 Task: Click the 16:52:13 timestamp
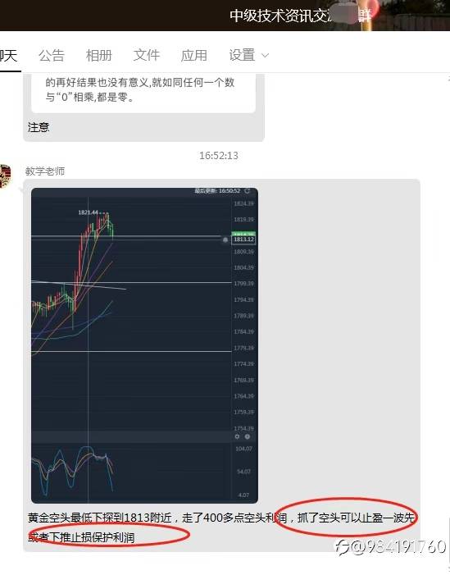[219, 156]
